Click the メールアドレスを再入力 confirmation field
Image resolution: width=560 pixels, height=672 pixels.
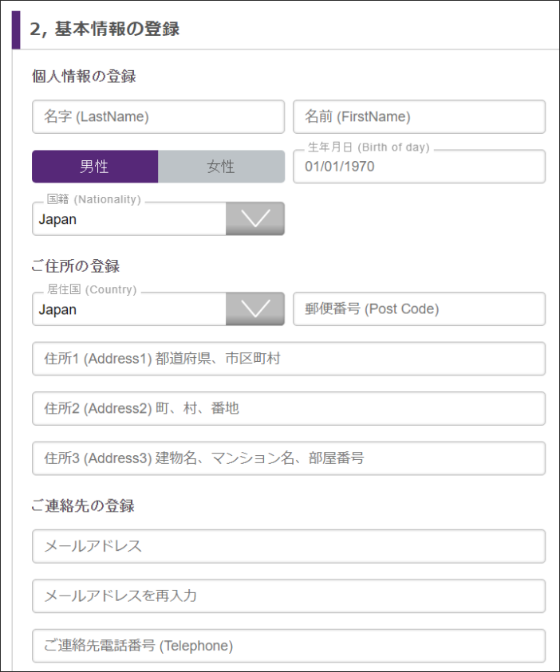pos(289,596)
